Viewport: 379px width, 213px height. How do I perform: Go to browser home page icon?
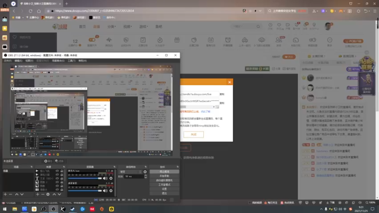click(x=39, y=11)
